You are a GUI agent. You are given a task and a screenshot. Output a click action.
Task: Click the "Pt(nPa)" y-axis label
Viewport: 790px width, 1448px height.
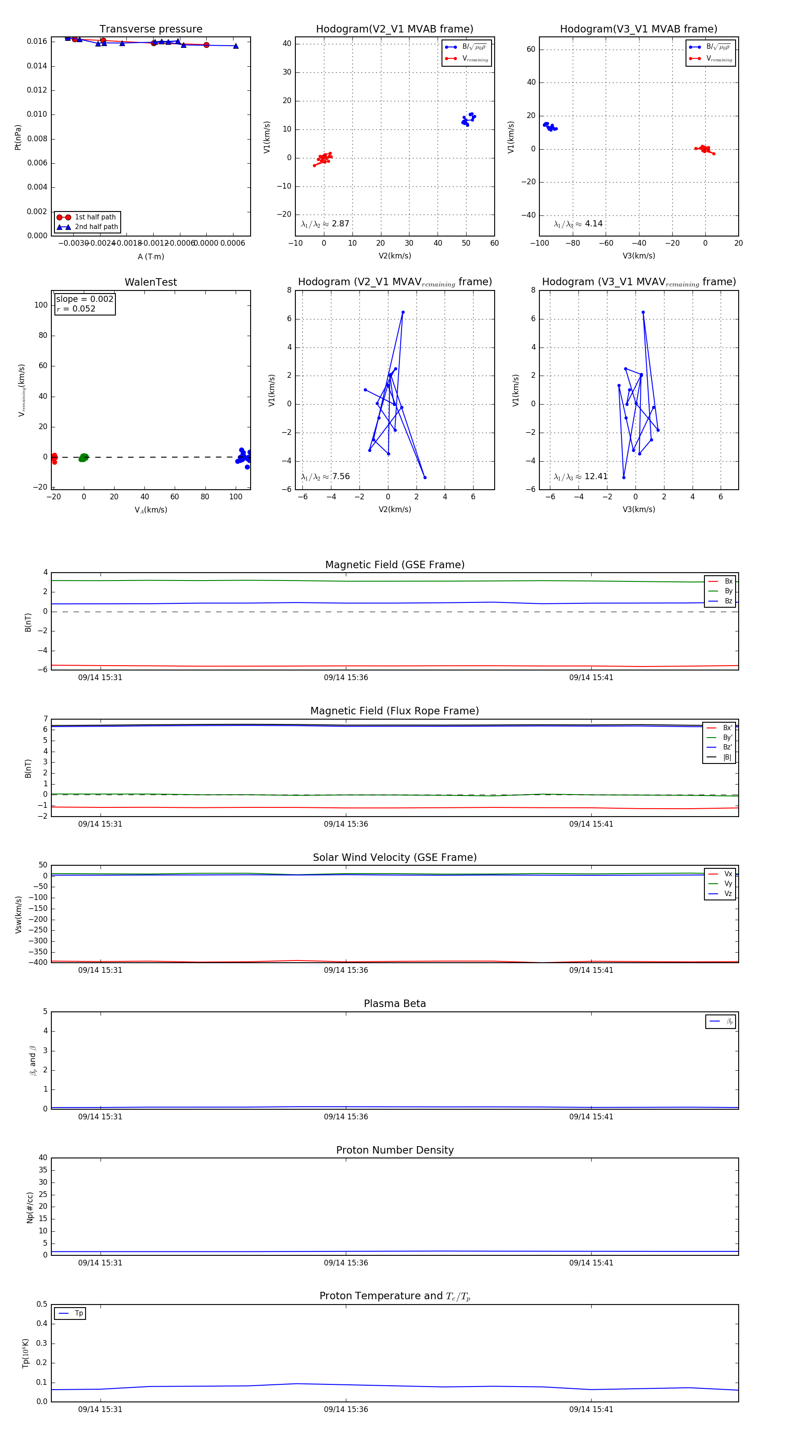(18, 137)
